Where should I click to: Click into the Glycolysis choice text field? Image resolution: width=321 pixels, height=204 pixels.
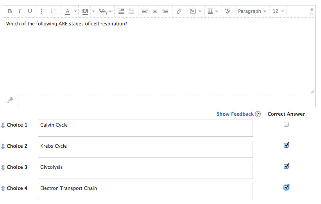pos(145,170)
